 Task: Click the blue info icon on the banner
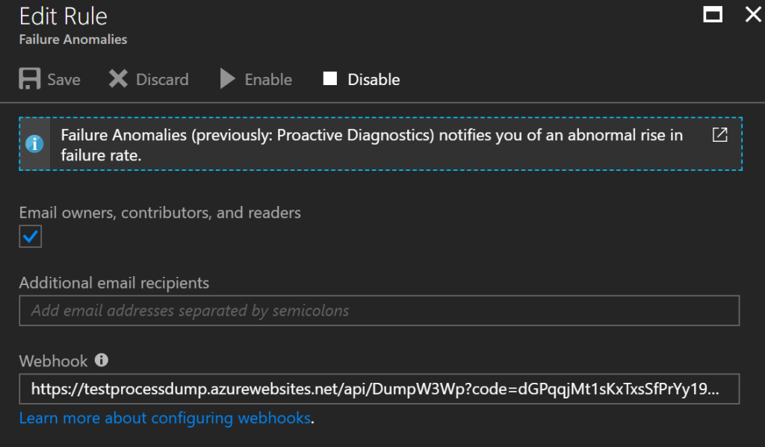click(33, 143)
